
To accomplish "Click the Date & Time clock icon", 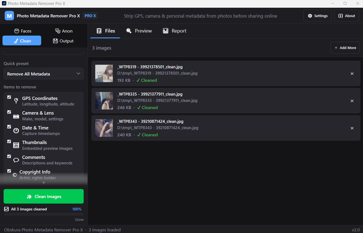I will [x=16, y=131].
